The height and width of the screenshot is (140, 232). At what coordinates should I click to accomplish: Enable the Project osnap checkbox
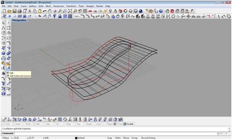105,124
